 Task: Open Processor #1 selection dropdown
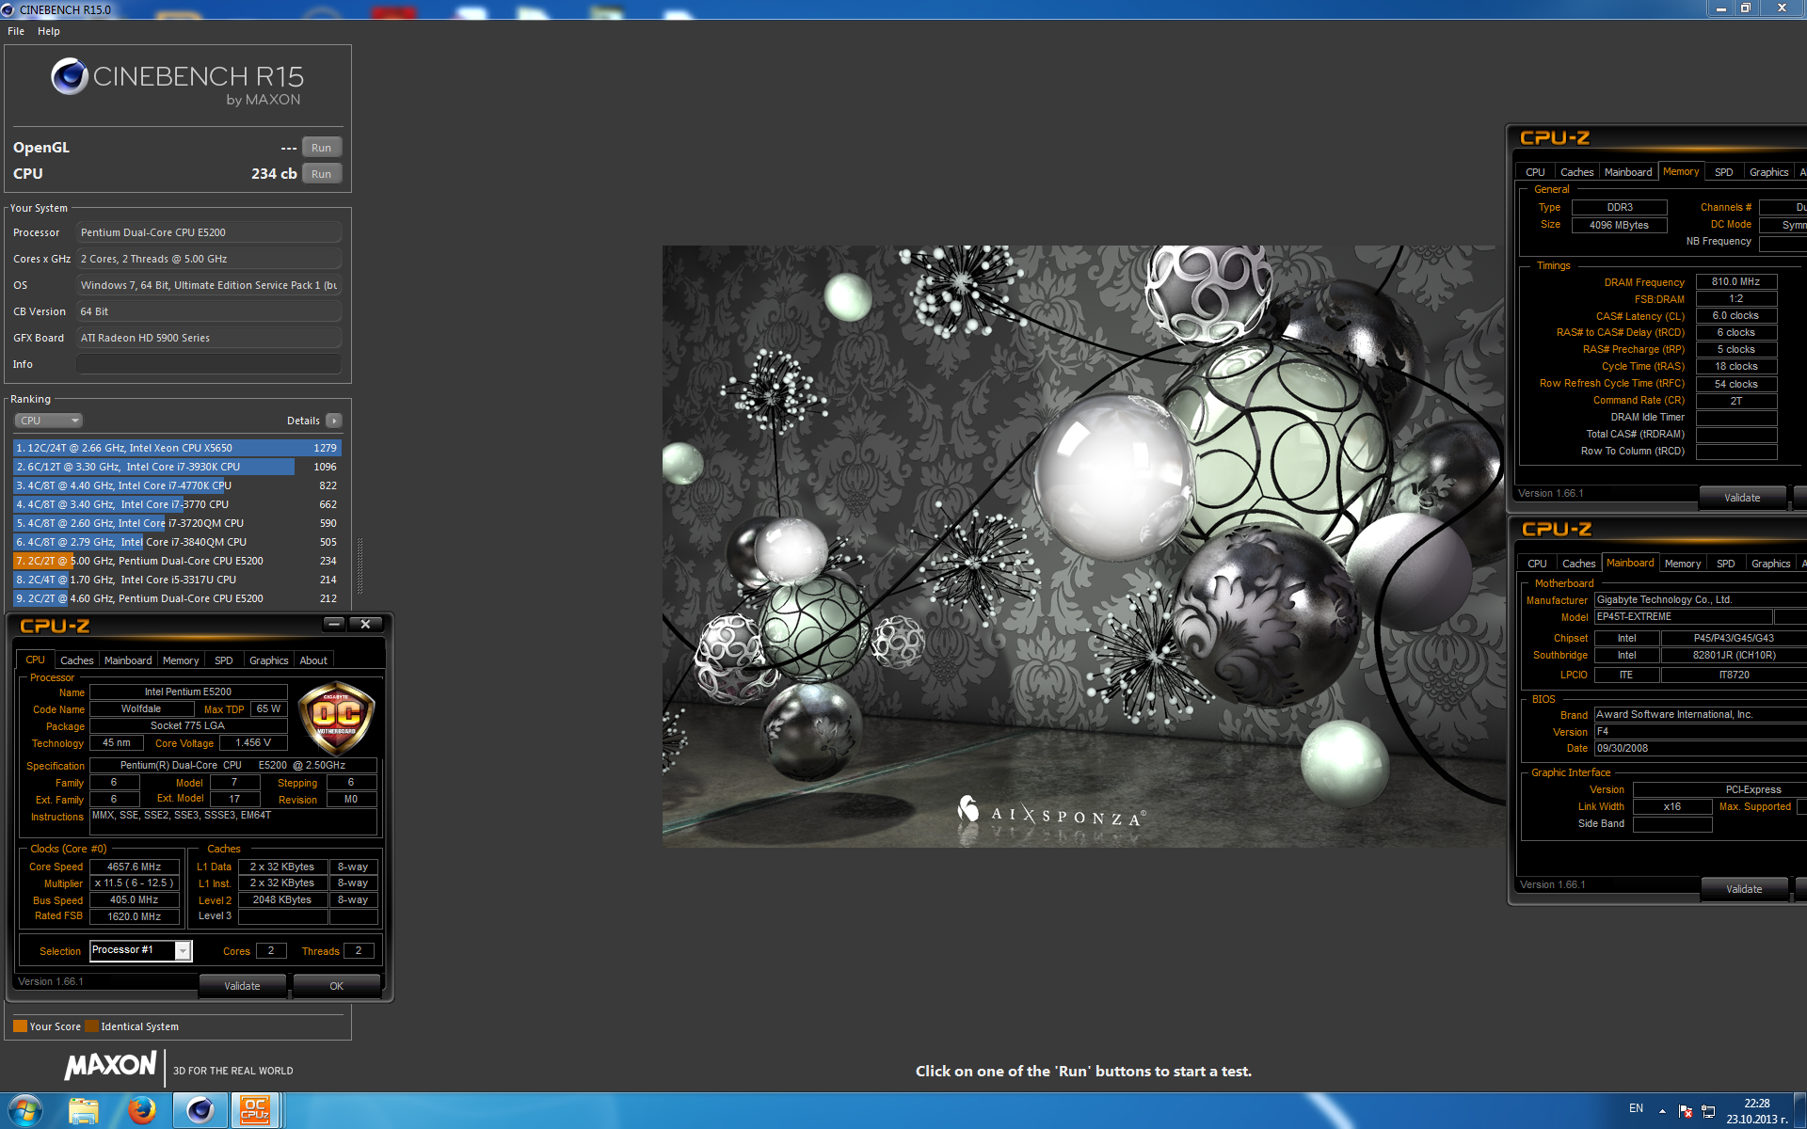tap(184, 951)
